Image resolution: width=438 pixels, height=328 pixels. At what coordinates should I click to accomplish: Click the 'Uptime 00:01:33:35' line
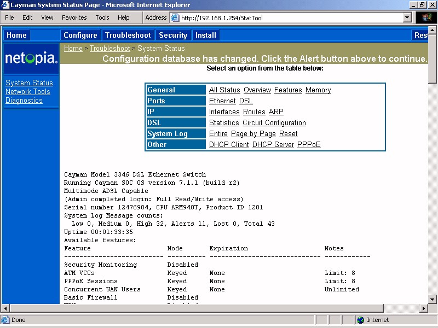point(99,232)
